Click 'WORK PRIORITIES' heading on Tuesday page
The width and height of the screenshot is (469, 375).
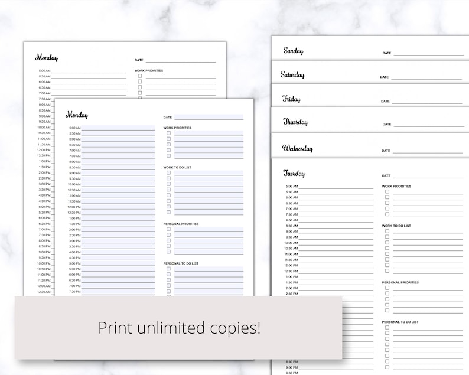(396, 186)
